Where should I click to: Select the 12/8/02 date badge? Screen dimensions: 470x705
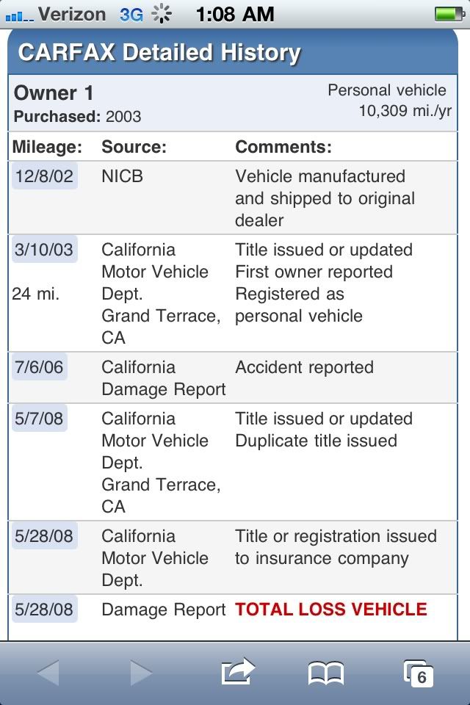[45, 176]
